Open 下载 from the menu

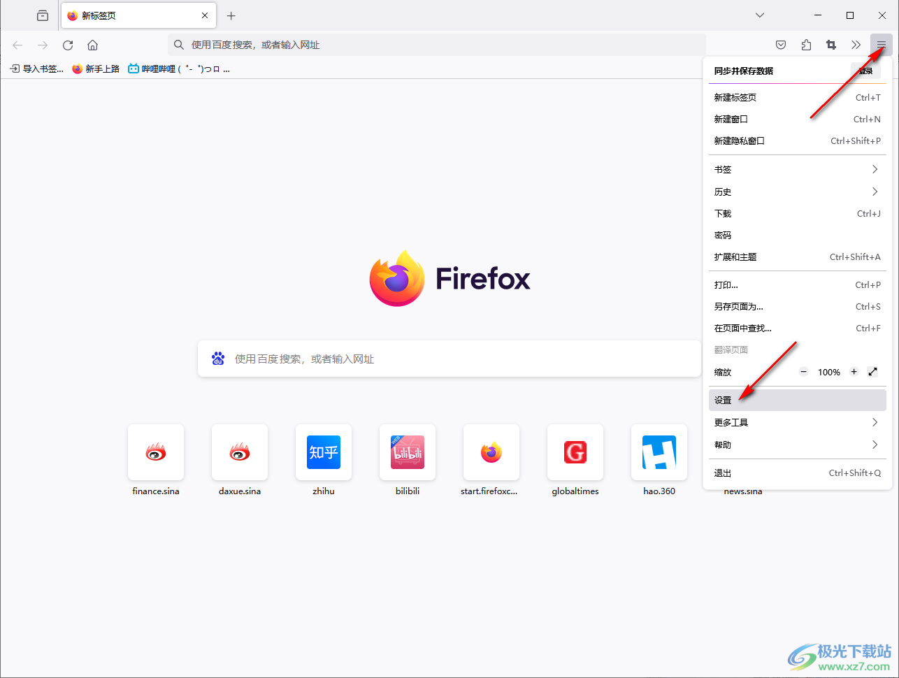pos(797,214)
